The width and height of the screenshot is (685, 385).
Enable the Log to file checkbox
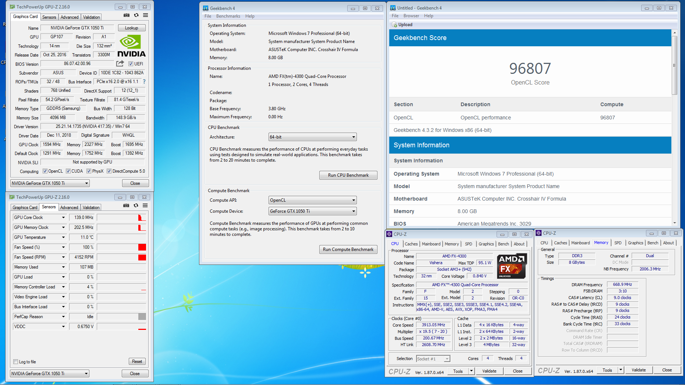pyautogui.click(x=16, y=362)
